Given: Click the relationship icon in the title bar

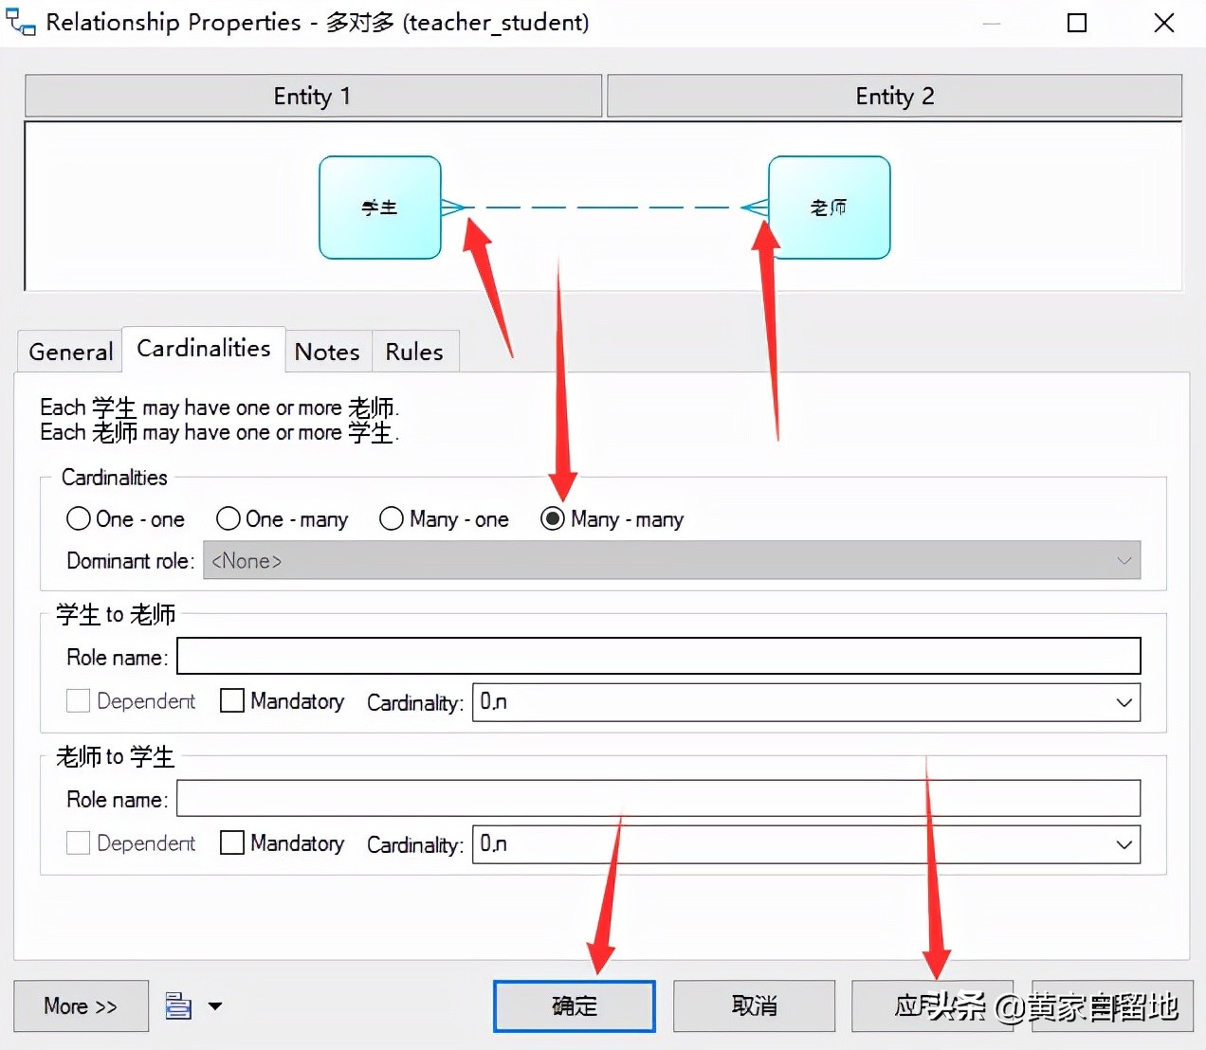Looking at the screenshot, I should (x=19, y=22).
